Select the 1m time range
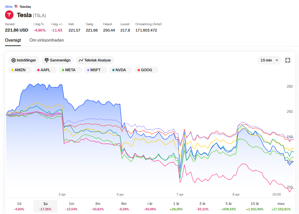The image size is (299, 214). click(71, 206)
